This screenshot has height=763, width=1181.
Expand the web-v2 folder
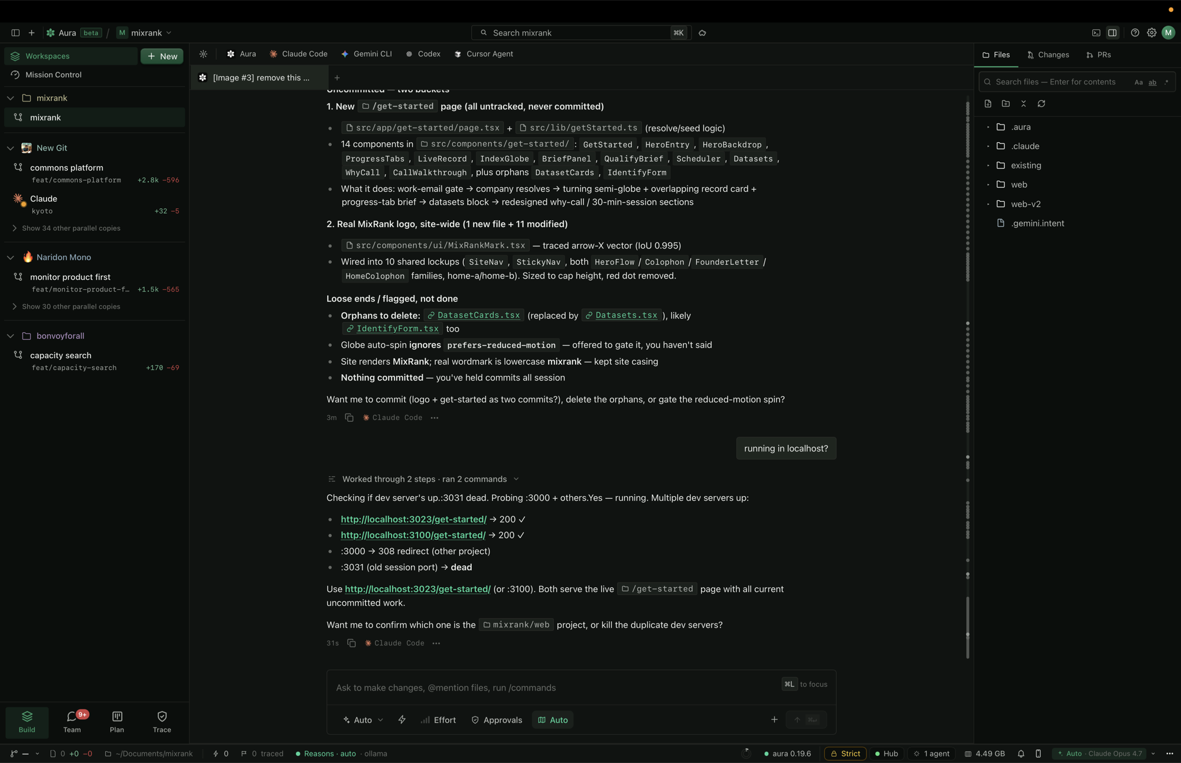pos(1026,204)
